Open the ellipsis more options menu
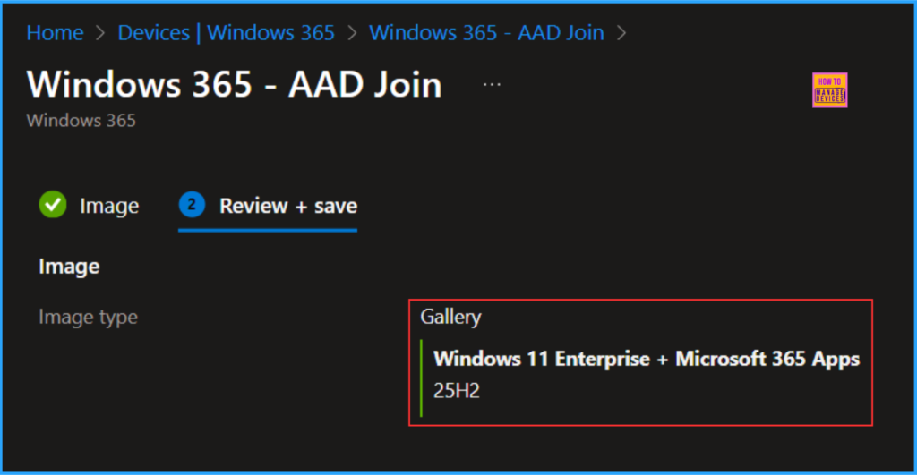Viewport: 917px width, 475px height. click(492, 83)
